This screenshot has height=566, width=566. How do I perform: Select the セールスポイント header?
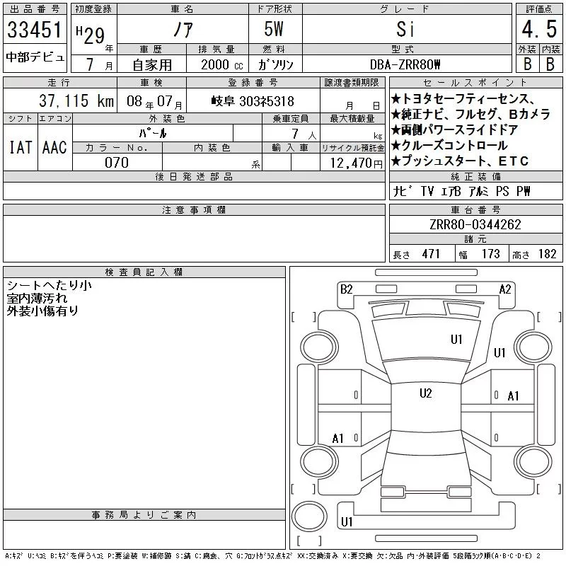click(475, 83)
